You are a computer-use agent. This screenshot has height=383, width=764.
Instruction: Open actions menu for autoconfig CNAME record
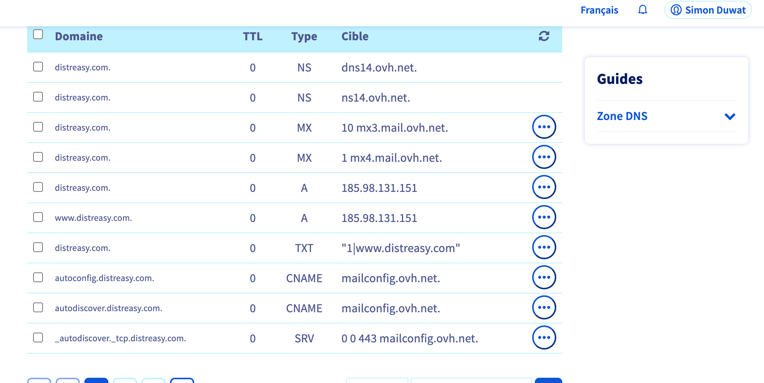coord(544,278)
